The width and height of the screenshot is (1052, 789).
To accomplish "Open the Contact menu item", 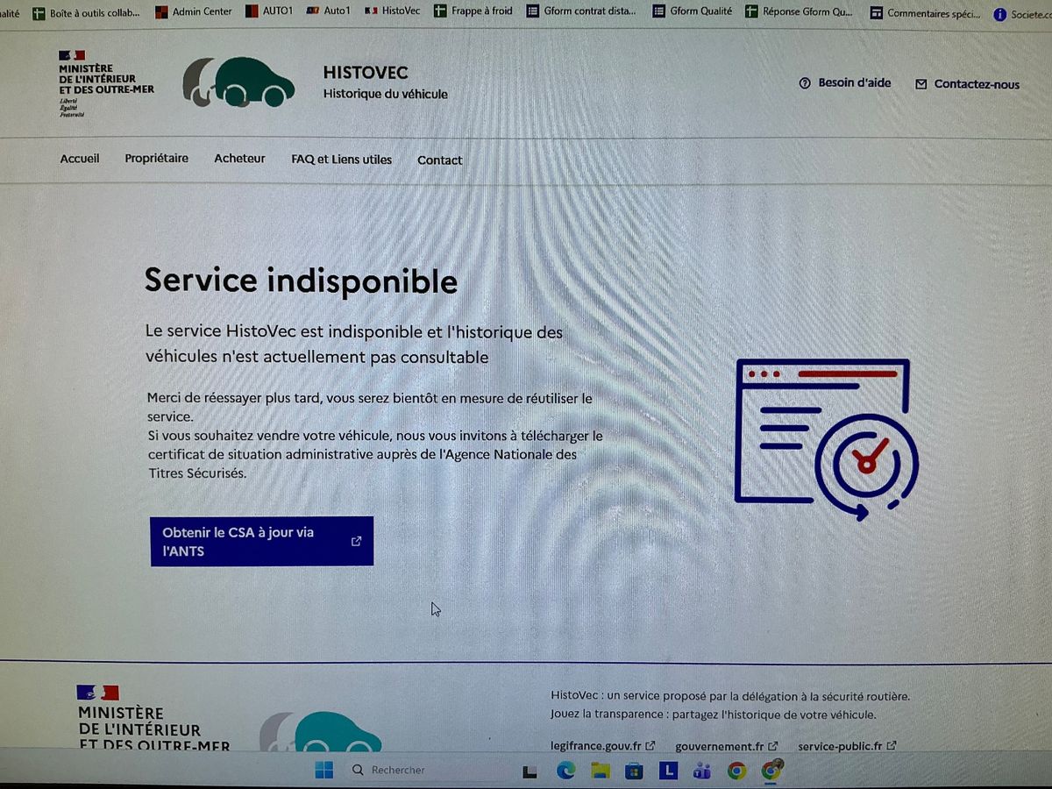I will (x=440, y=160).
